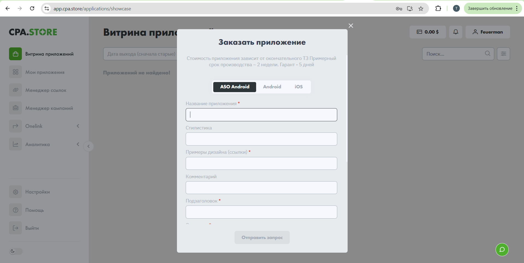Go forward in browser history

pyautogui.click(x=20, y=8)
